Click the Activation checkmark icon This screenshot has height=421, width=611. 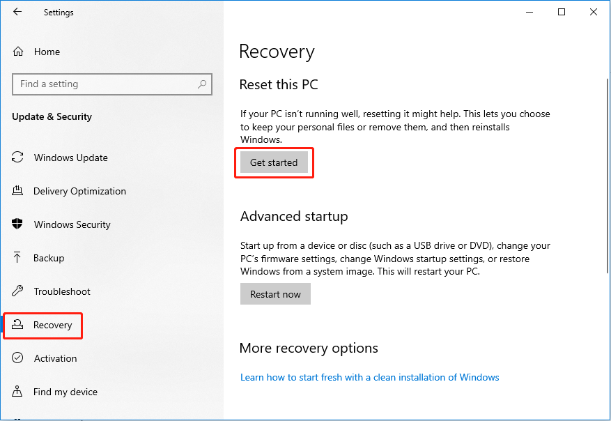coord(18,358)
